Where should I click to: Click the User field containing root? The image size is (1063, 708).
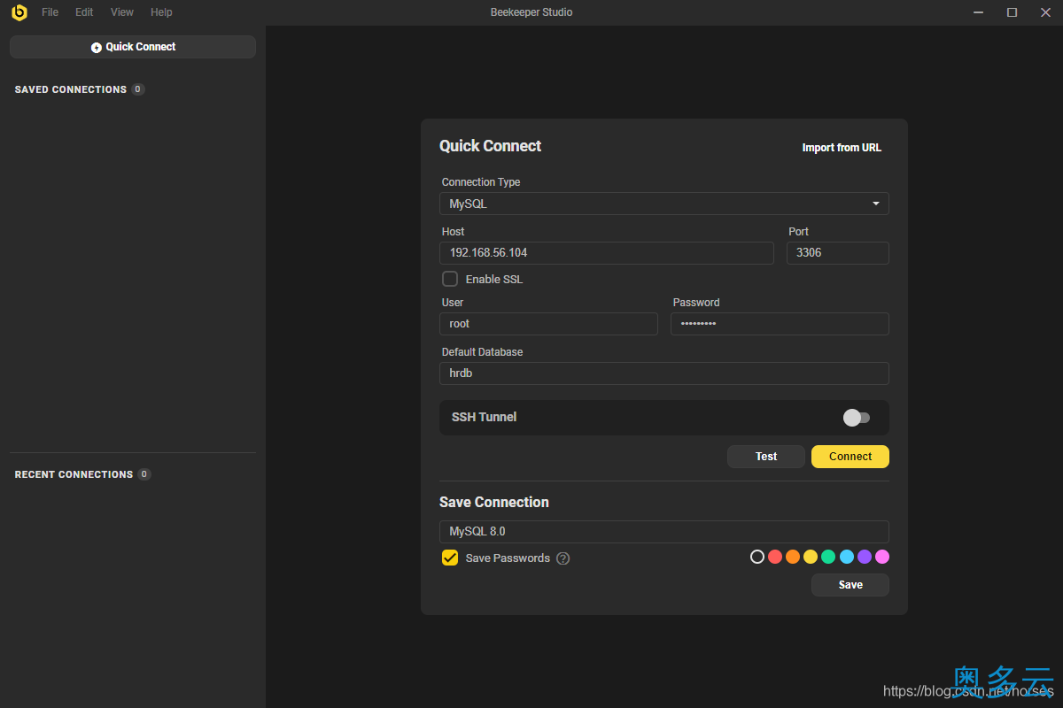(x=548, y=324)
